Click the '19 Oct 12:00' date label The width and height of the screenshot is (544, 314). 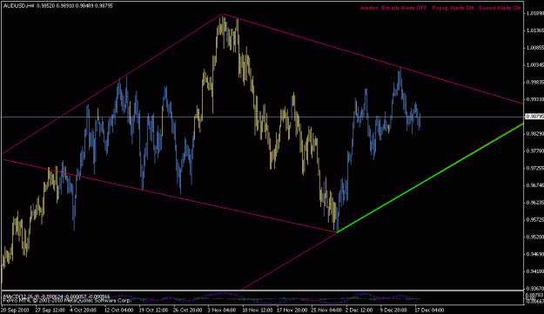click(x=153, y=310)
